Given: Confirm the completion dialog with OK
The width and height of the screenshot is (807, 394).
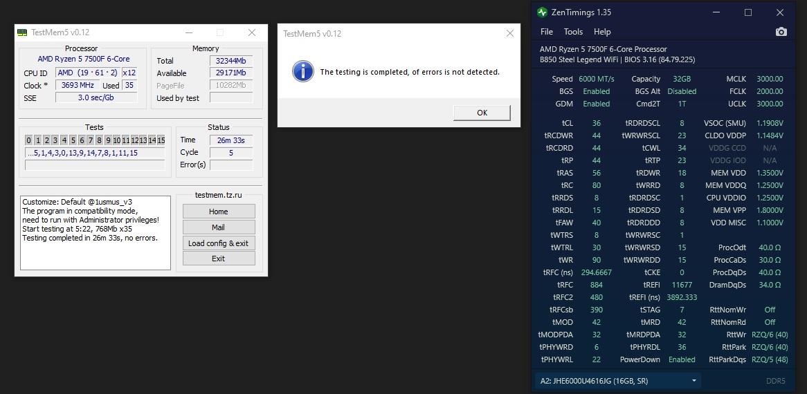Looking at the screenshot, I should [x=482, y=113].
